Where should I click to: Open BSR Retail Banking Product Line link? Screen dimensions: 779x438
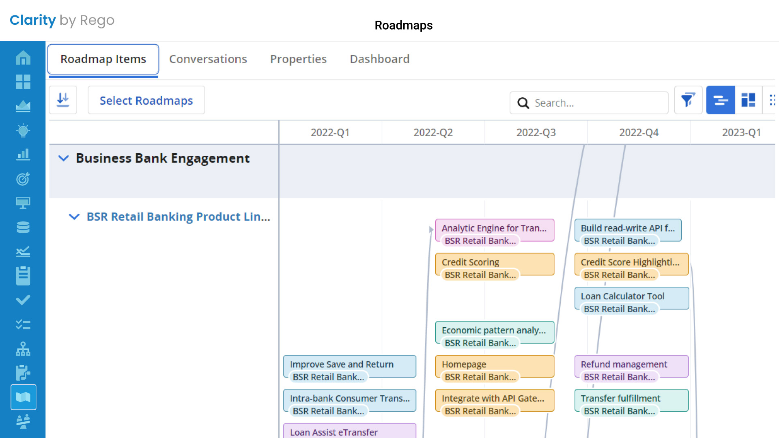178,217
